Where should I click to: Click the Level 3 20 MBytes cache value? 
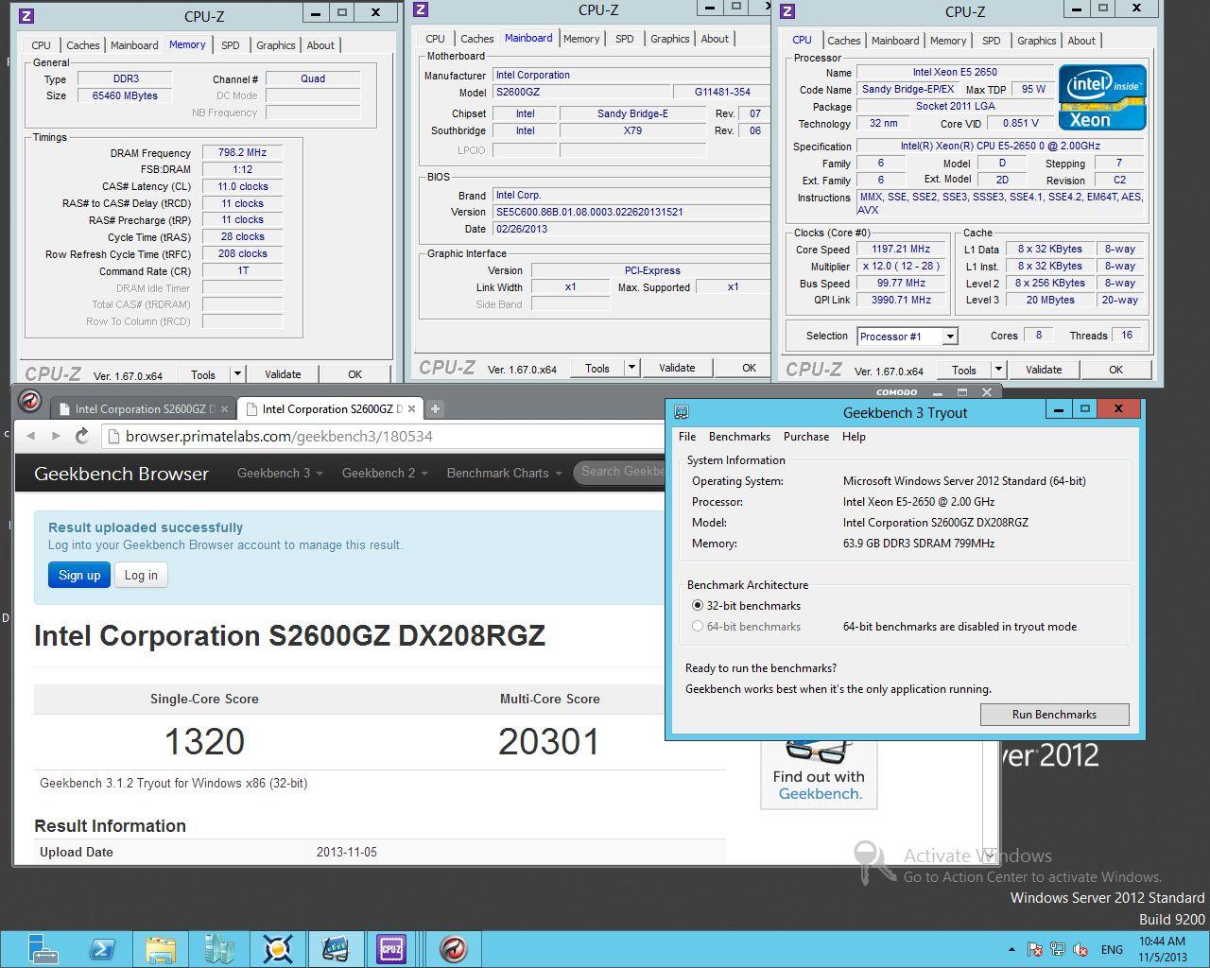pyautogui.click(x=1050, y=300)
